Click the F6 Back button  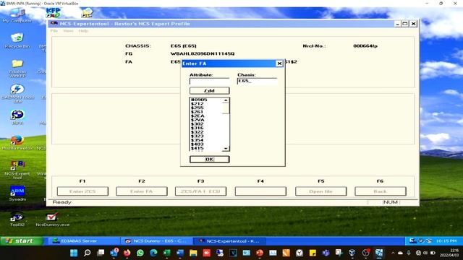[x=381, y=191]
